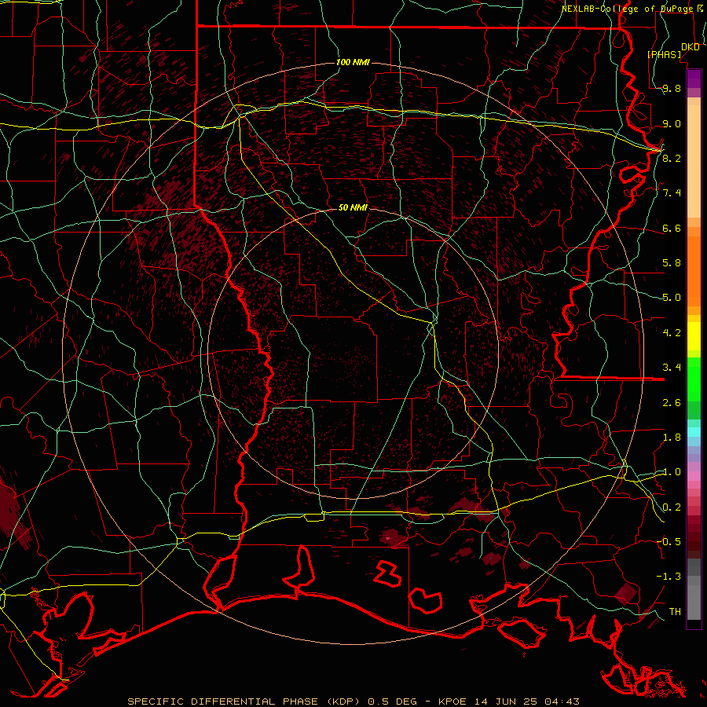Screen dimensions: 707x707
Task: Click the 50 NMI range ring label
Action: click(x=353, y=207)
